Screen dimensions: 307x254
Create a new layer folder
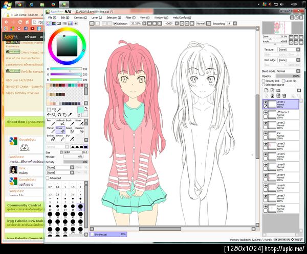click(278, 90)
